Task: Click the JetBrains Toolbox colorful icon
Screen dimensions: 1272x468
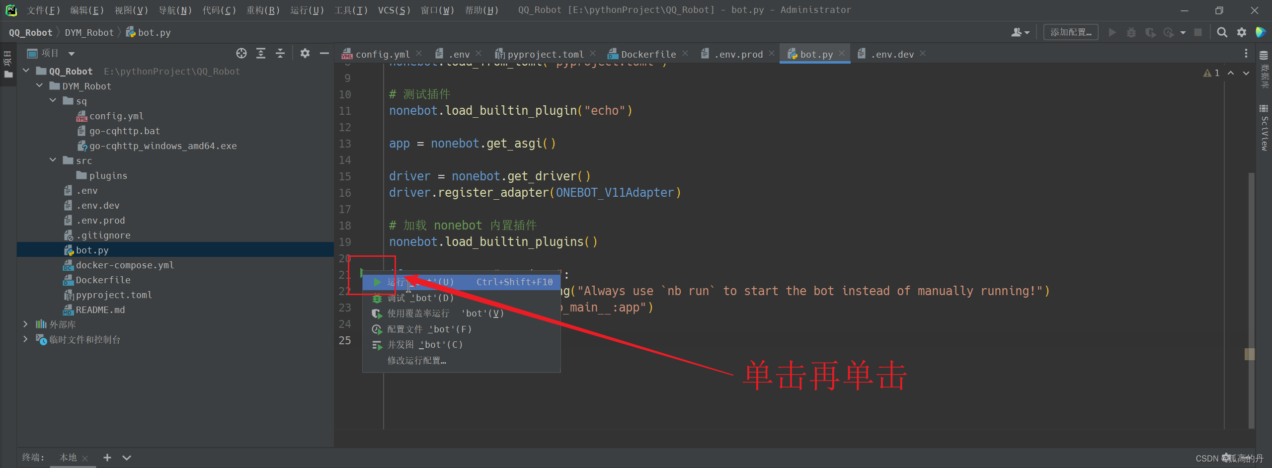Action: (1261, 32)
